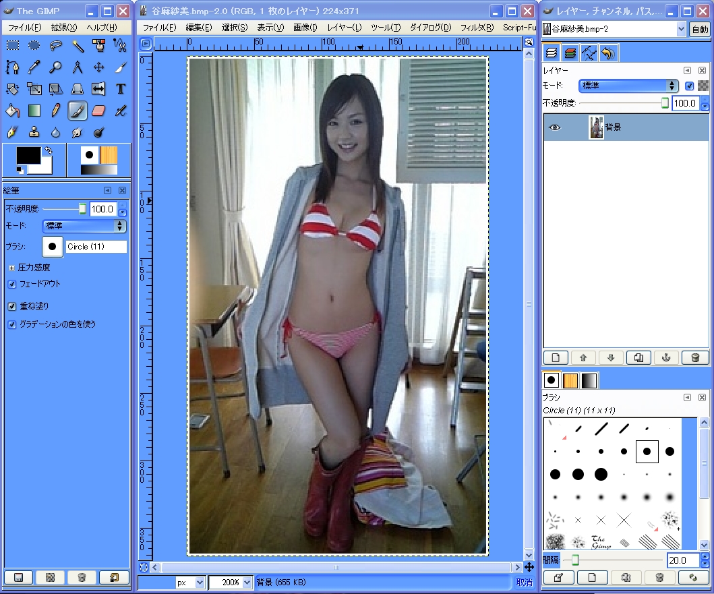The image size is (714, 594).
Task: Select the Rectangle Select tool
Action: tap(12, 45)
